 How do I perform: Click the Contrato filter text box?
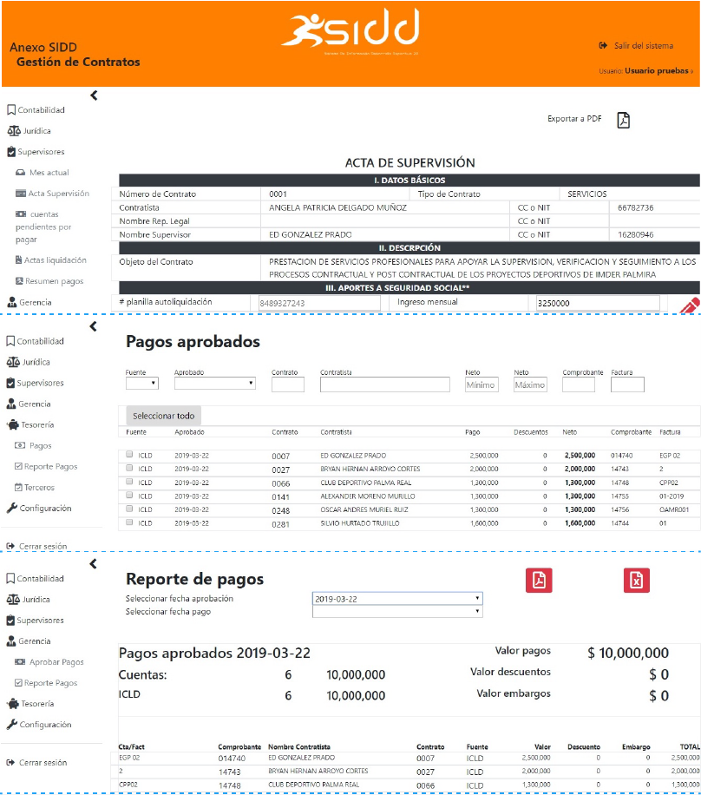[x=287, y=384]
